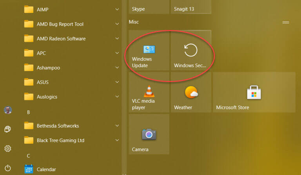Click the Bethesda Softworks folder icon

tap(29, 126)
